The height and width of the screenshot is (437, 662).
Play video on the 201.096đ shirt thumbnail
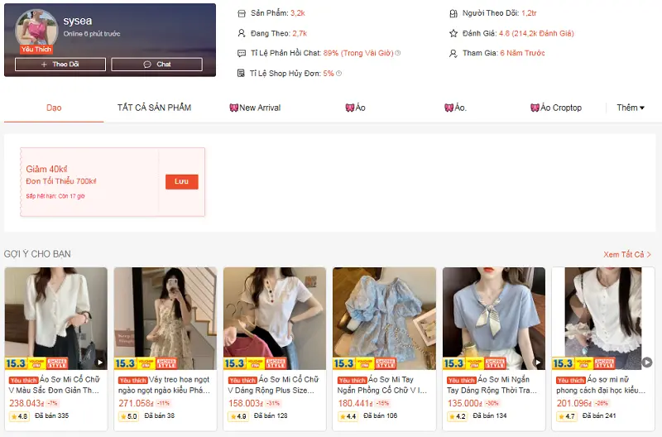(647, 363)
